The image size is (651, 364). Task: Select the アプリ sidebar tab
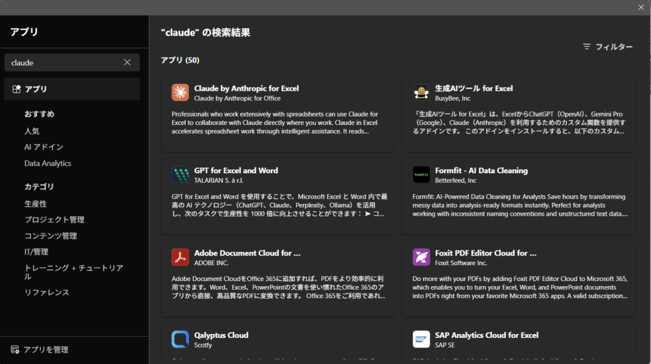(72, 89)
